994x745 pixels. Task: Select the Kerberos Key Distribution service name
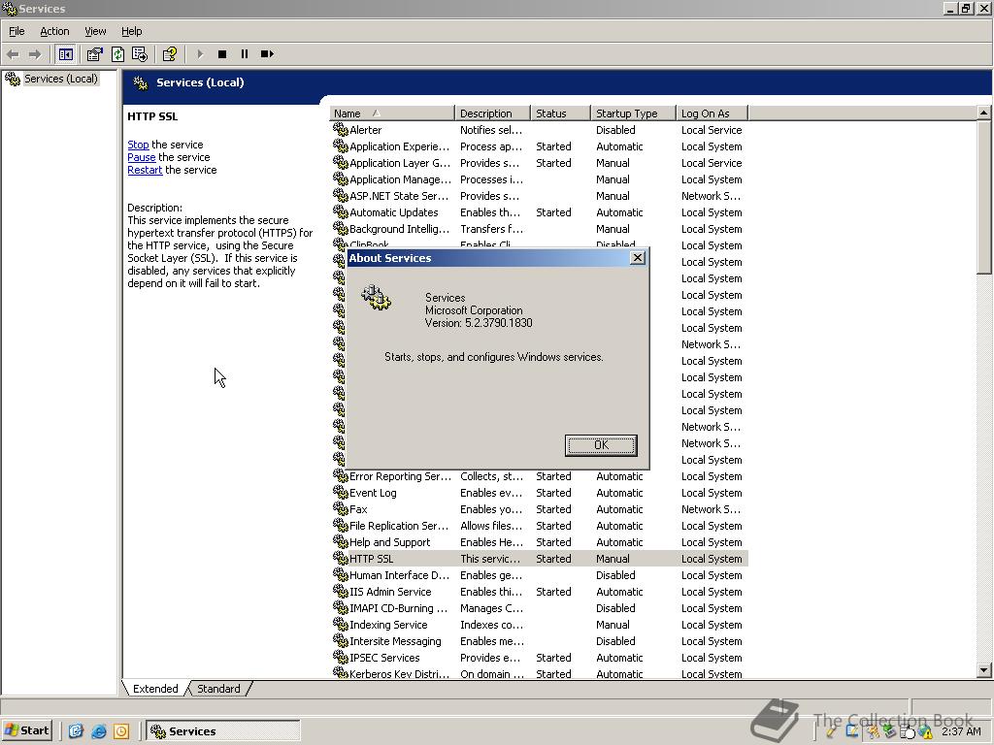tap(399, 674)
